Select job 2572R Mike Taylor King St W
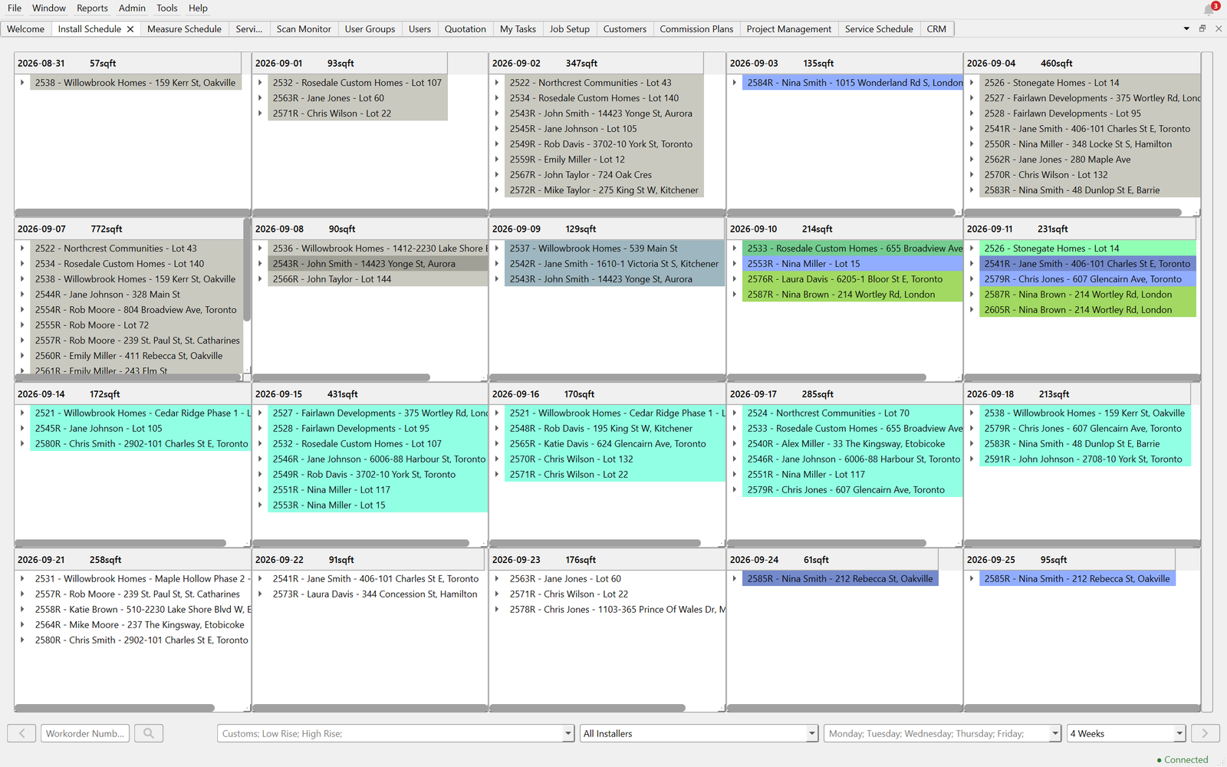This screenshot has height=767, width=1227. point(604,190)
